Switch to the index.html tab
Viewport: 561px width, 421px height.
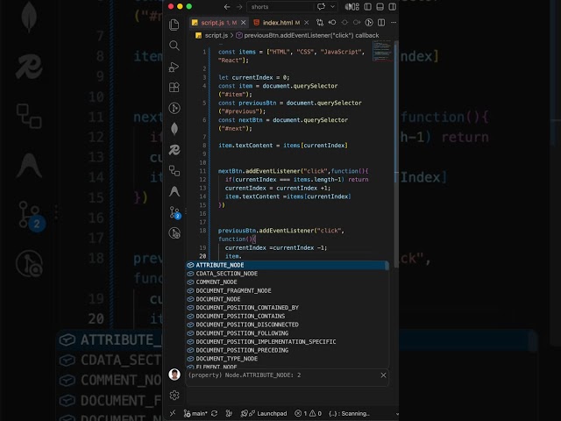[x=278, y=23]
